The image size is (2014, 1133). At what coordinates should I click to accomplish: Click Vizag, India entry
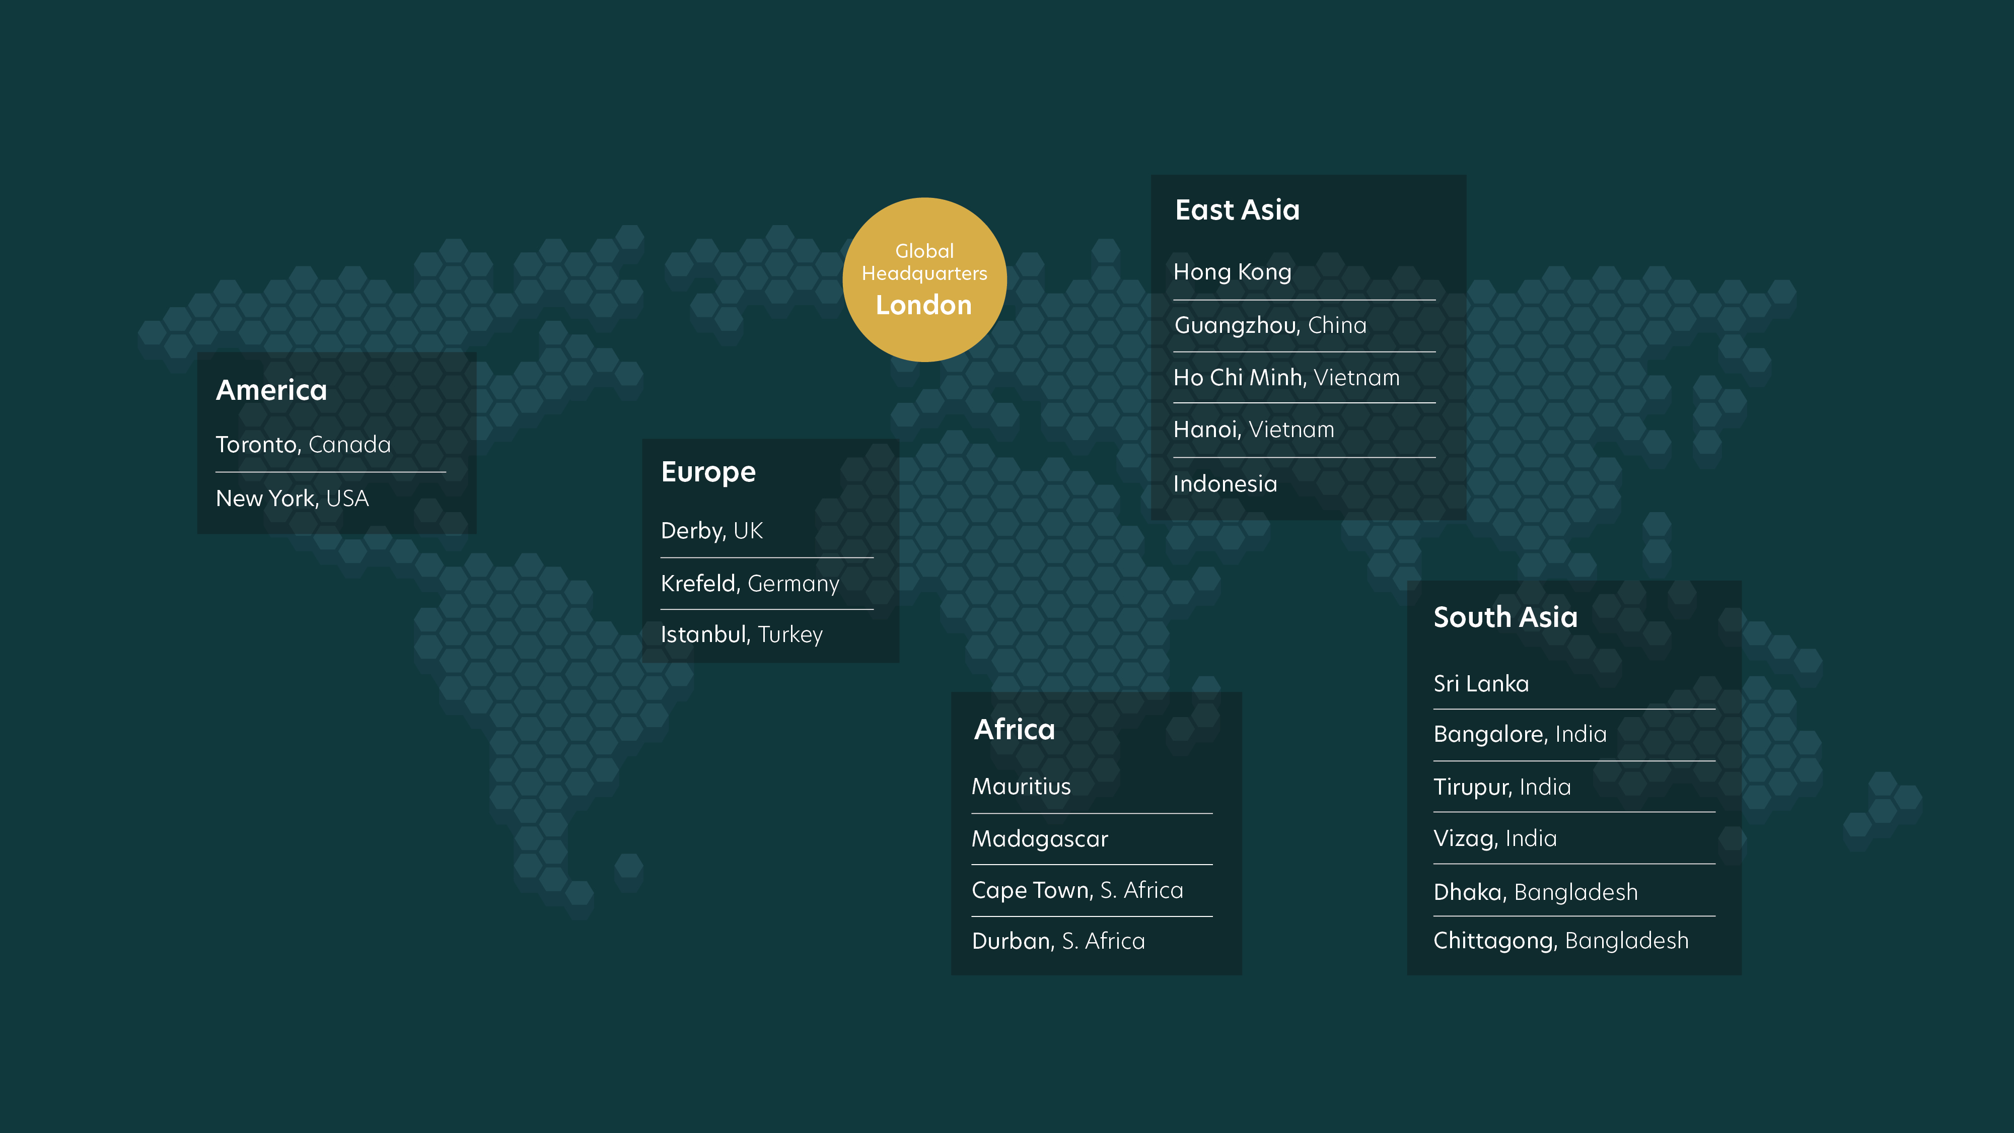[1495, 839]
